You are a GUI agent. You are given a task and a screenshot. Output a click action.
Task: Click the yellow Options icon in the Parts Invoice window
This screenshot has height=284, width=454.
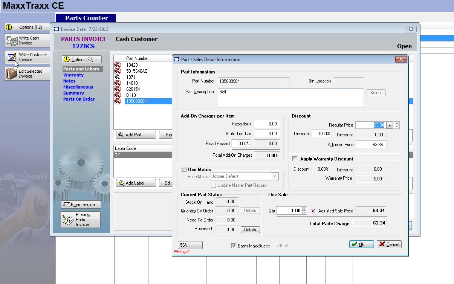[x=67, y=60]
